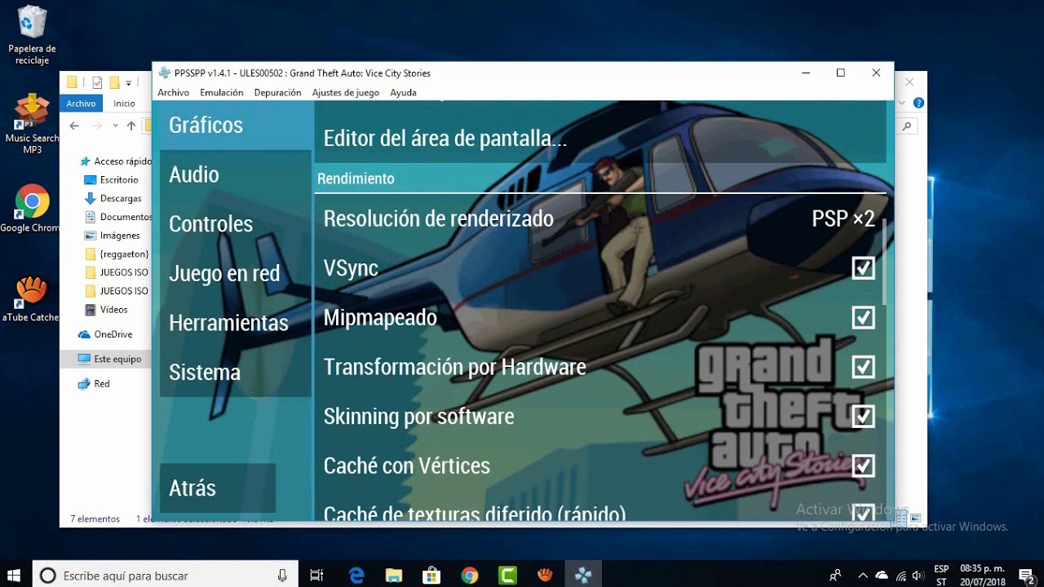
Task: Select Descargas in navigation pane
Action: [x=113, y=199]
